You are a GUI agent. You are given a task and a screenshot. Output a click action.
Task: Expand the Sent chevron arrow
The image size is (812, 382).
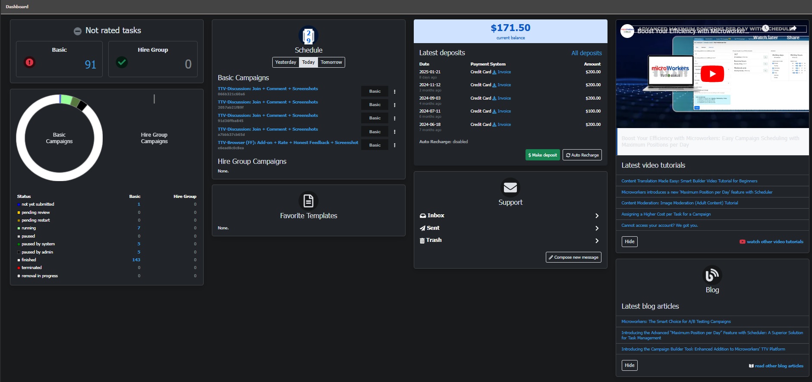(x=597, y=228)
